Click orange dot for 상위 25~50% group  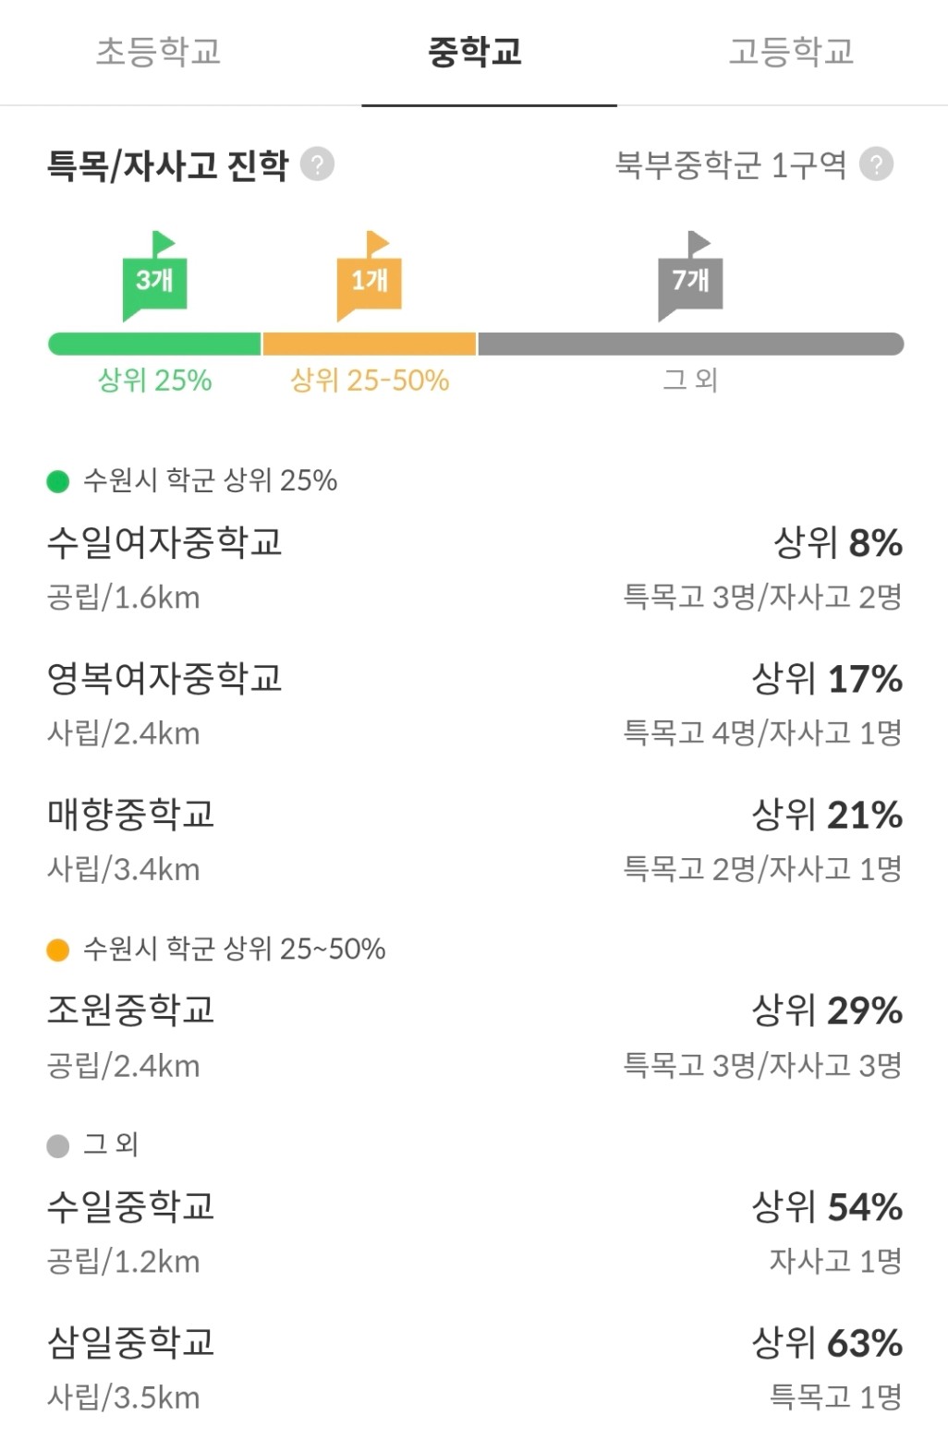click(x=58, y=949)
